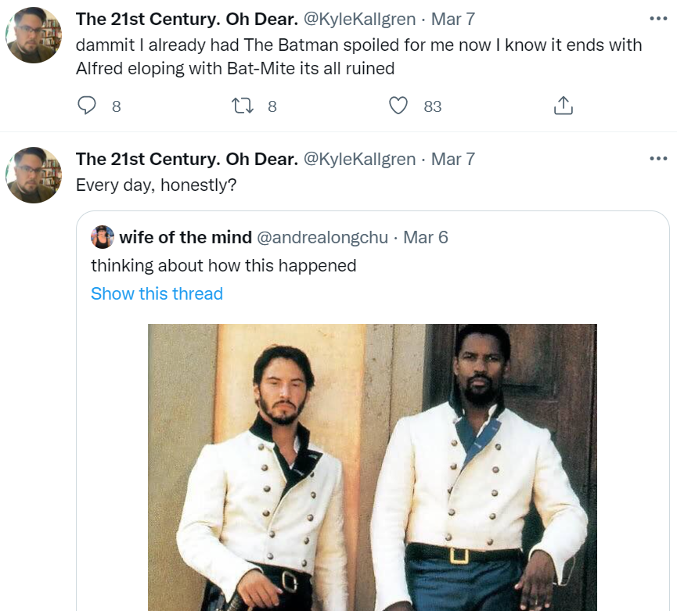Viewport: 677px width, 611px height.
Task: Open profile avatar on the first tweet
Action: click(x=34, y=35)
